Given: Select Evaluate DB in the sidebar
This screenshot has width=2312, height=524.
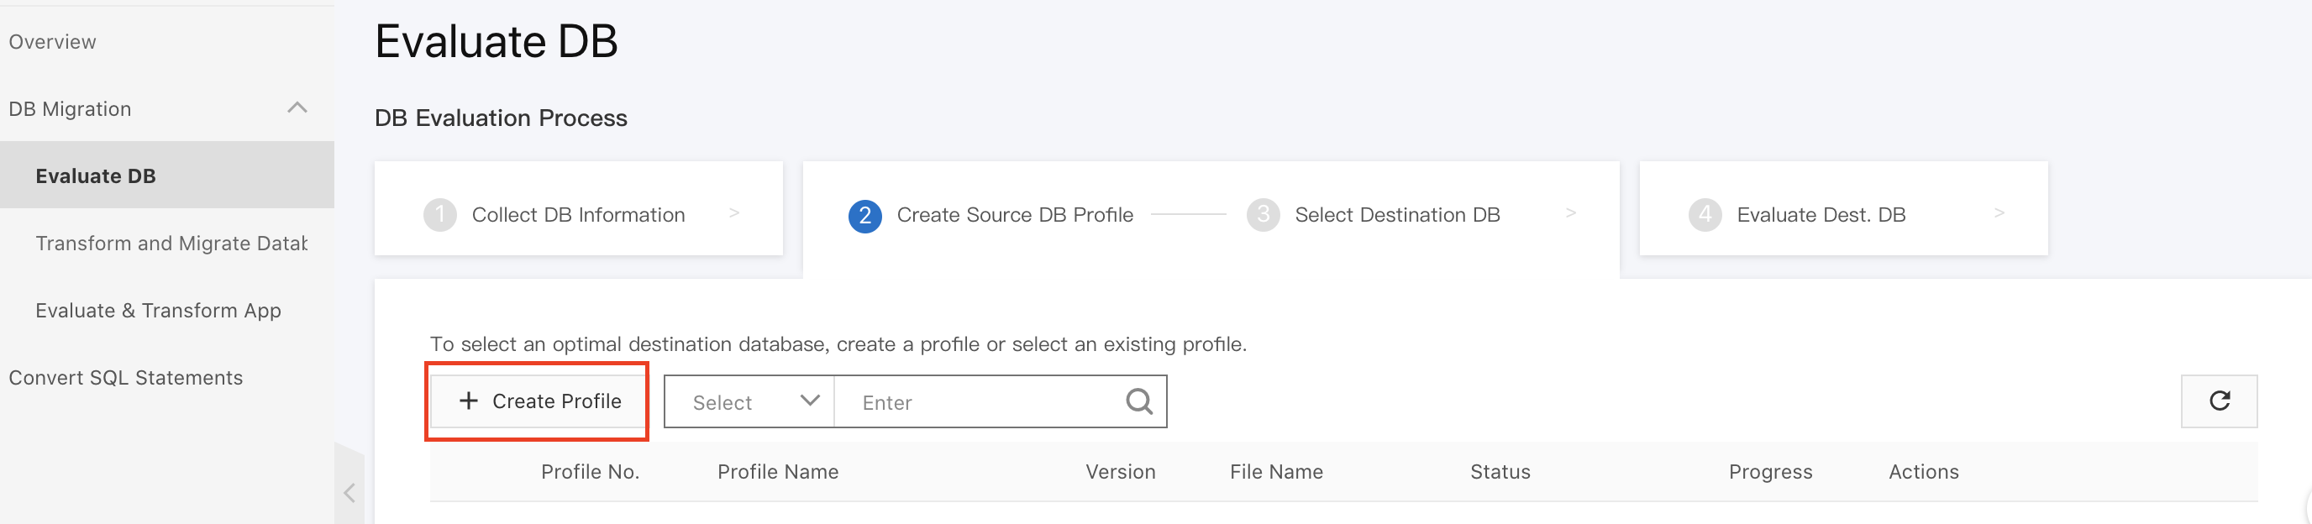Looking at the screenshot, I should point(167,175).
